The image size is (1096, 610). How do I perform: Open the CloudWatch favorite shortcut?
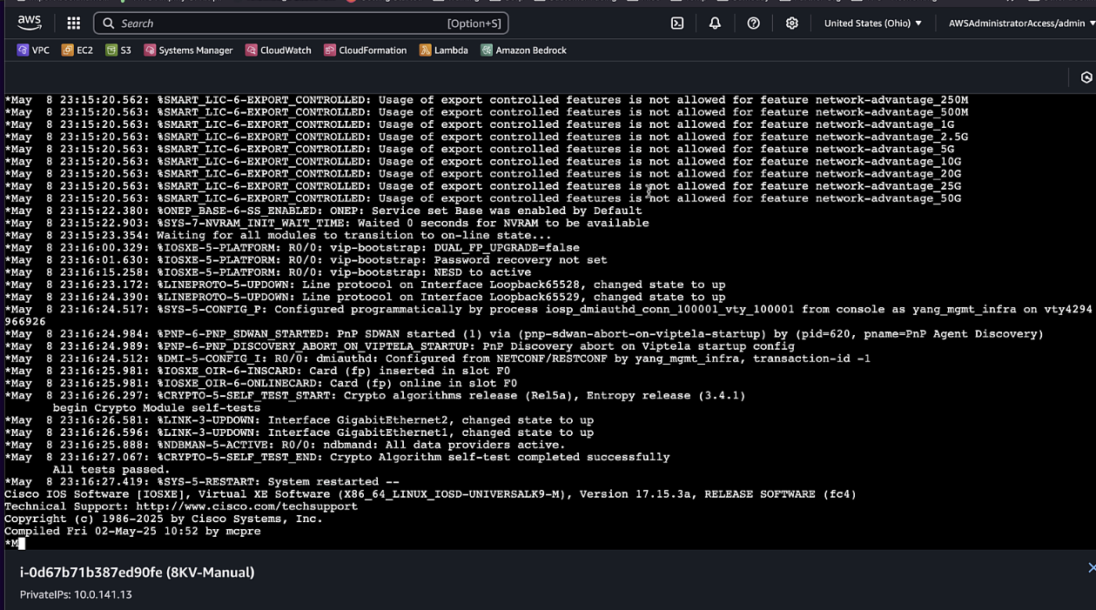click(279, 50)
